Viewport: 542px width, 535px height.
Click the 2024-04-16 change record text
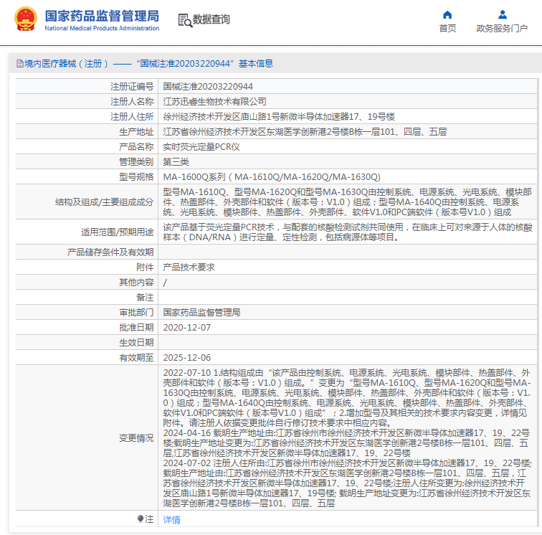347,443
